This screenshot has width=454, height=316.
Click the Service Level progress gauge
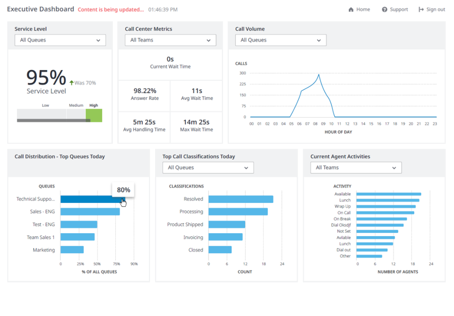tap(59, 114)
